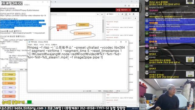Open View menu in front Notepad
The image size is (195, 110).
[48, 45]
